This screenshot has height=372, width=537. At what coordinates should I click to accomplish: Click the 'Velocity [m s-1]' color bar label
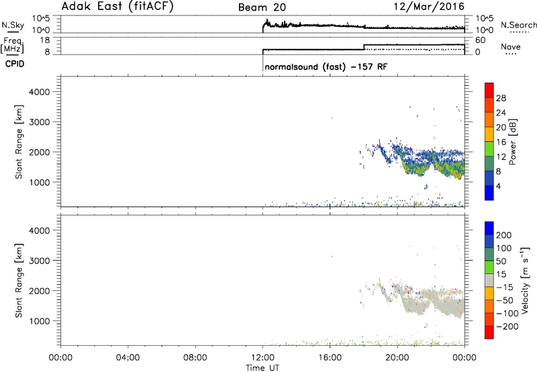pyautogui.click(x=524, y=280)
